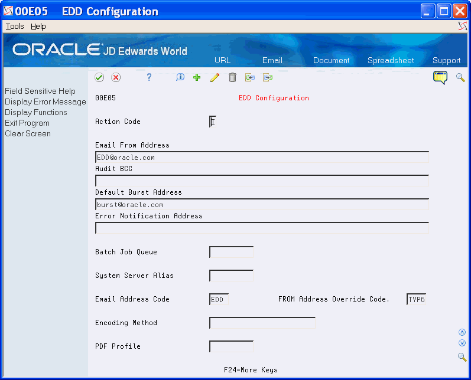Screen dimensions: 471x380
Task: Click the next record icon
Action: pos(267,77)
